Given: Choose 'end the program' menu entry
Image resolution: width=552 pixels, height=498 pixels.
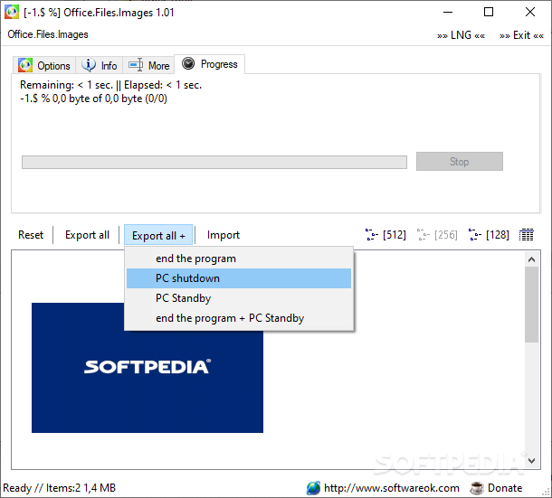Looking at the screenshot, I should (239, 258).
